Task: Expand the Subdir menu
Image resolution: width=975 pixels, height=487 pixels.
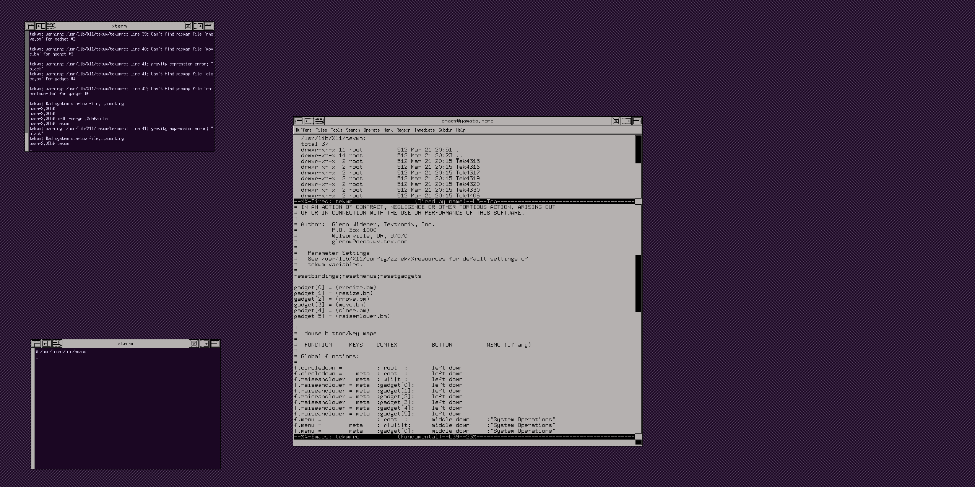Action: [x=445, y=130]
